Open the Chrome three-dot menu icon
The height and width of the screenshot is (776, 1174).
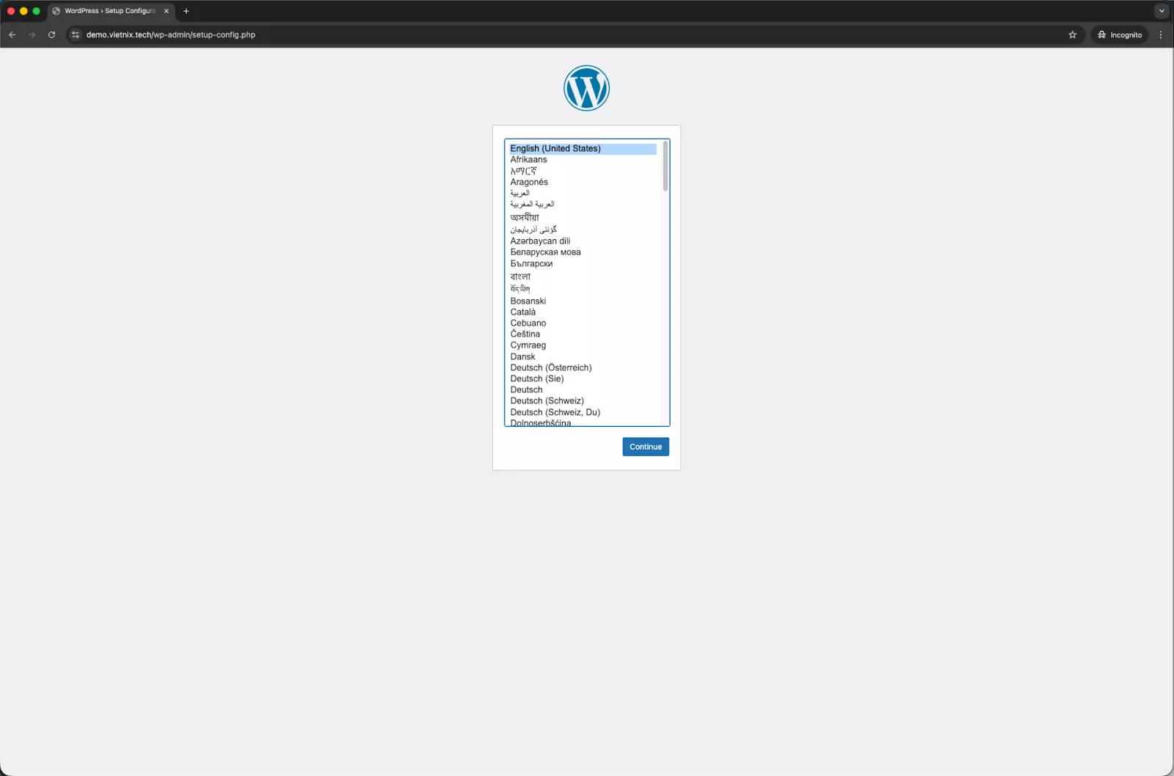click(x=1160, y=34)
